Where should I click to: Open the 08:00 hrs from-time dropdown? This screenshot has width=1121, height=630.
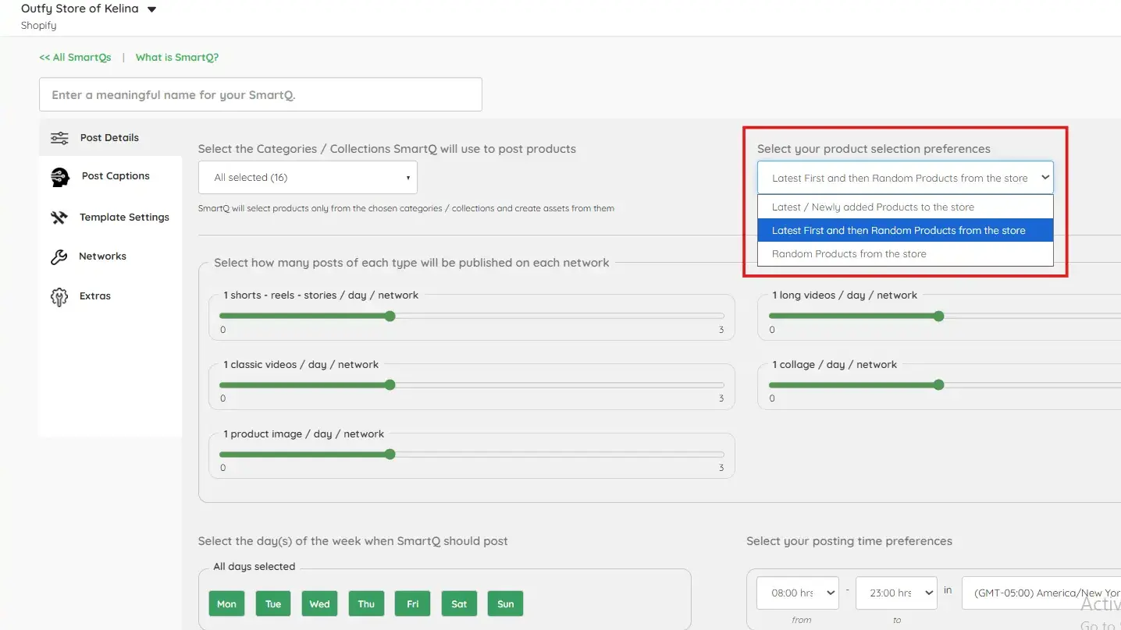(798, 593)
